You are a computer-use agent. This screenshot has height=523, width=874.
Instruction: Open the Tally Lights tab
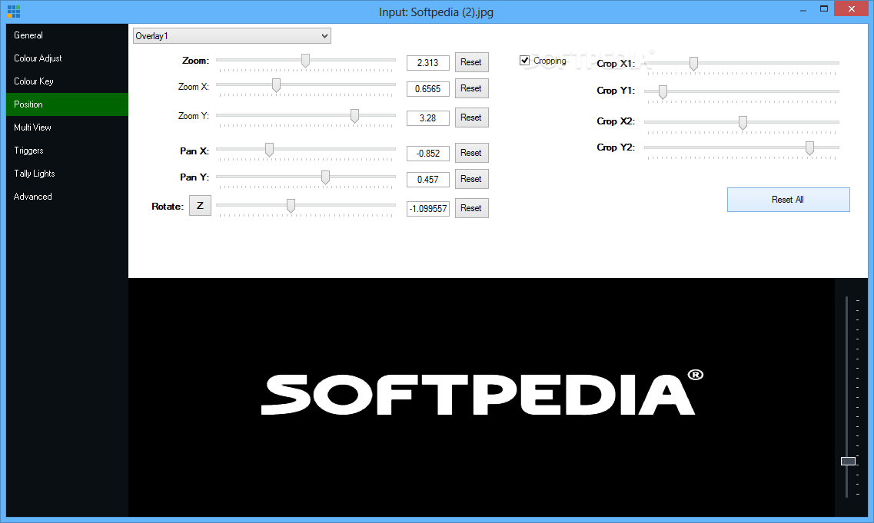click(68, 174)
